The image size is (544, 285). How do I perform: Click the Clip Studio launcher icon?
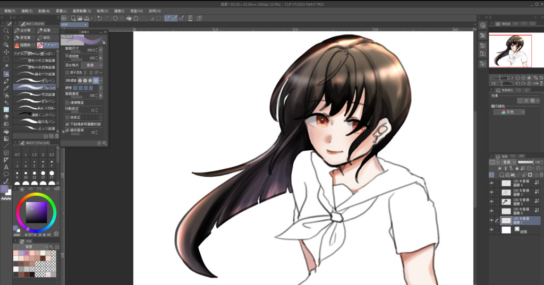(64, 18)
